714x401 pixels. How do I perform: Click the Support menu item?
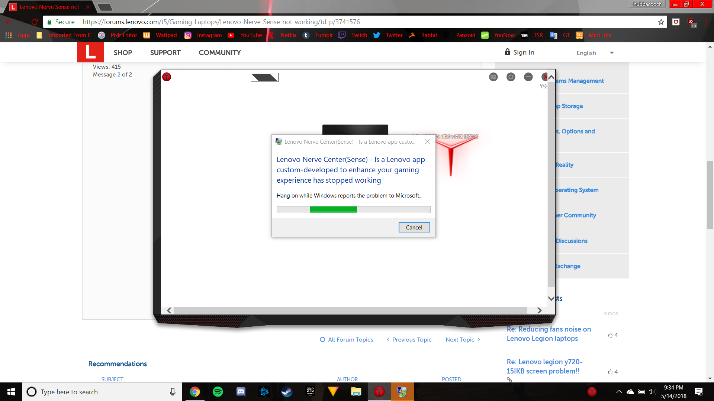pos(165,52)
